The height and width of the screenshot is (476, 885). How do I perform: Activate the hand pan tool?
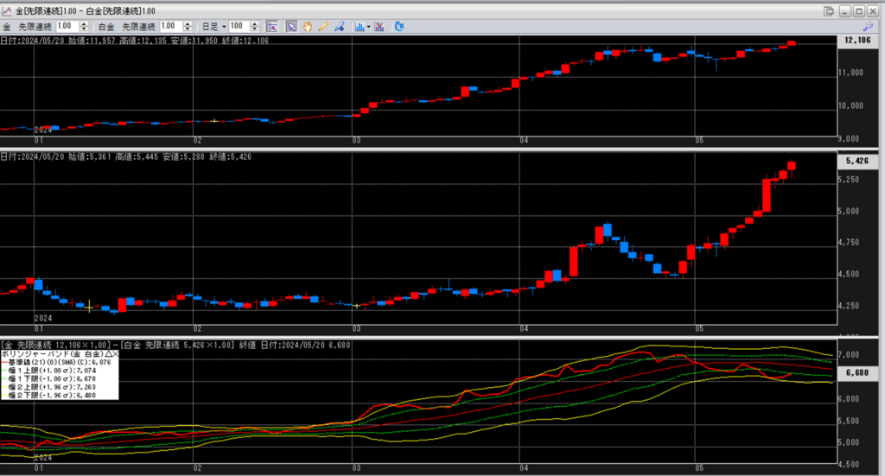[x=307, y=27]
